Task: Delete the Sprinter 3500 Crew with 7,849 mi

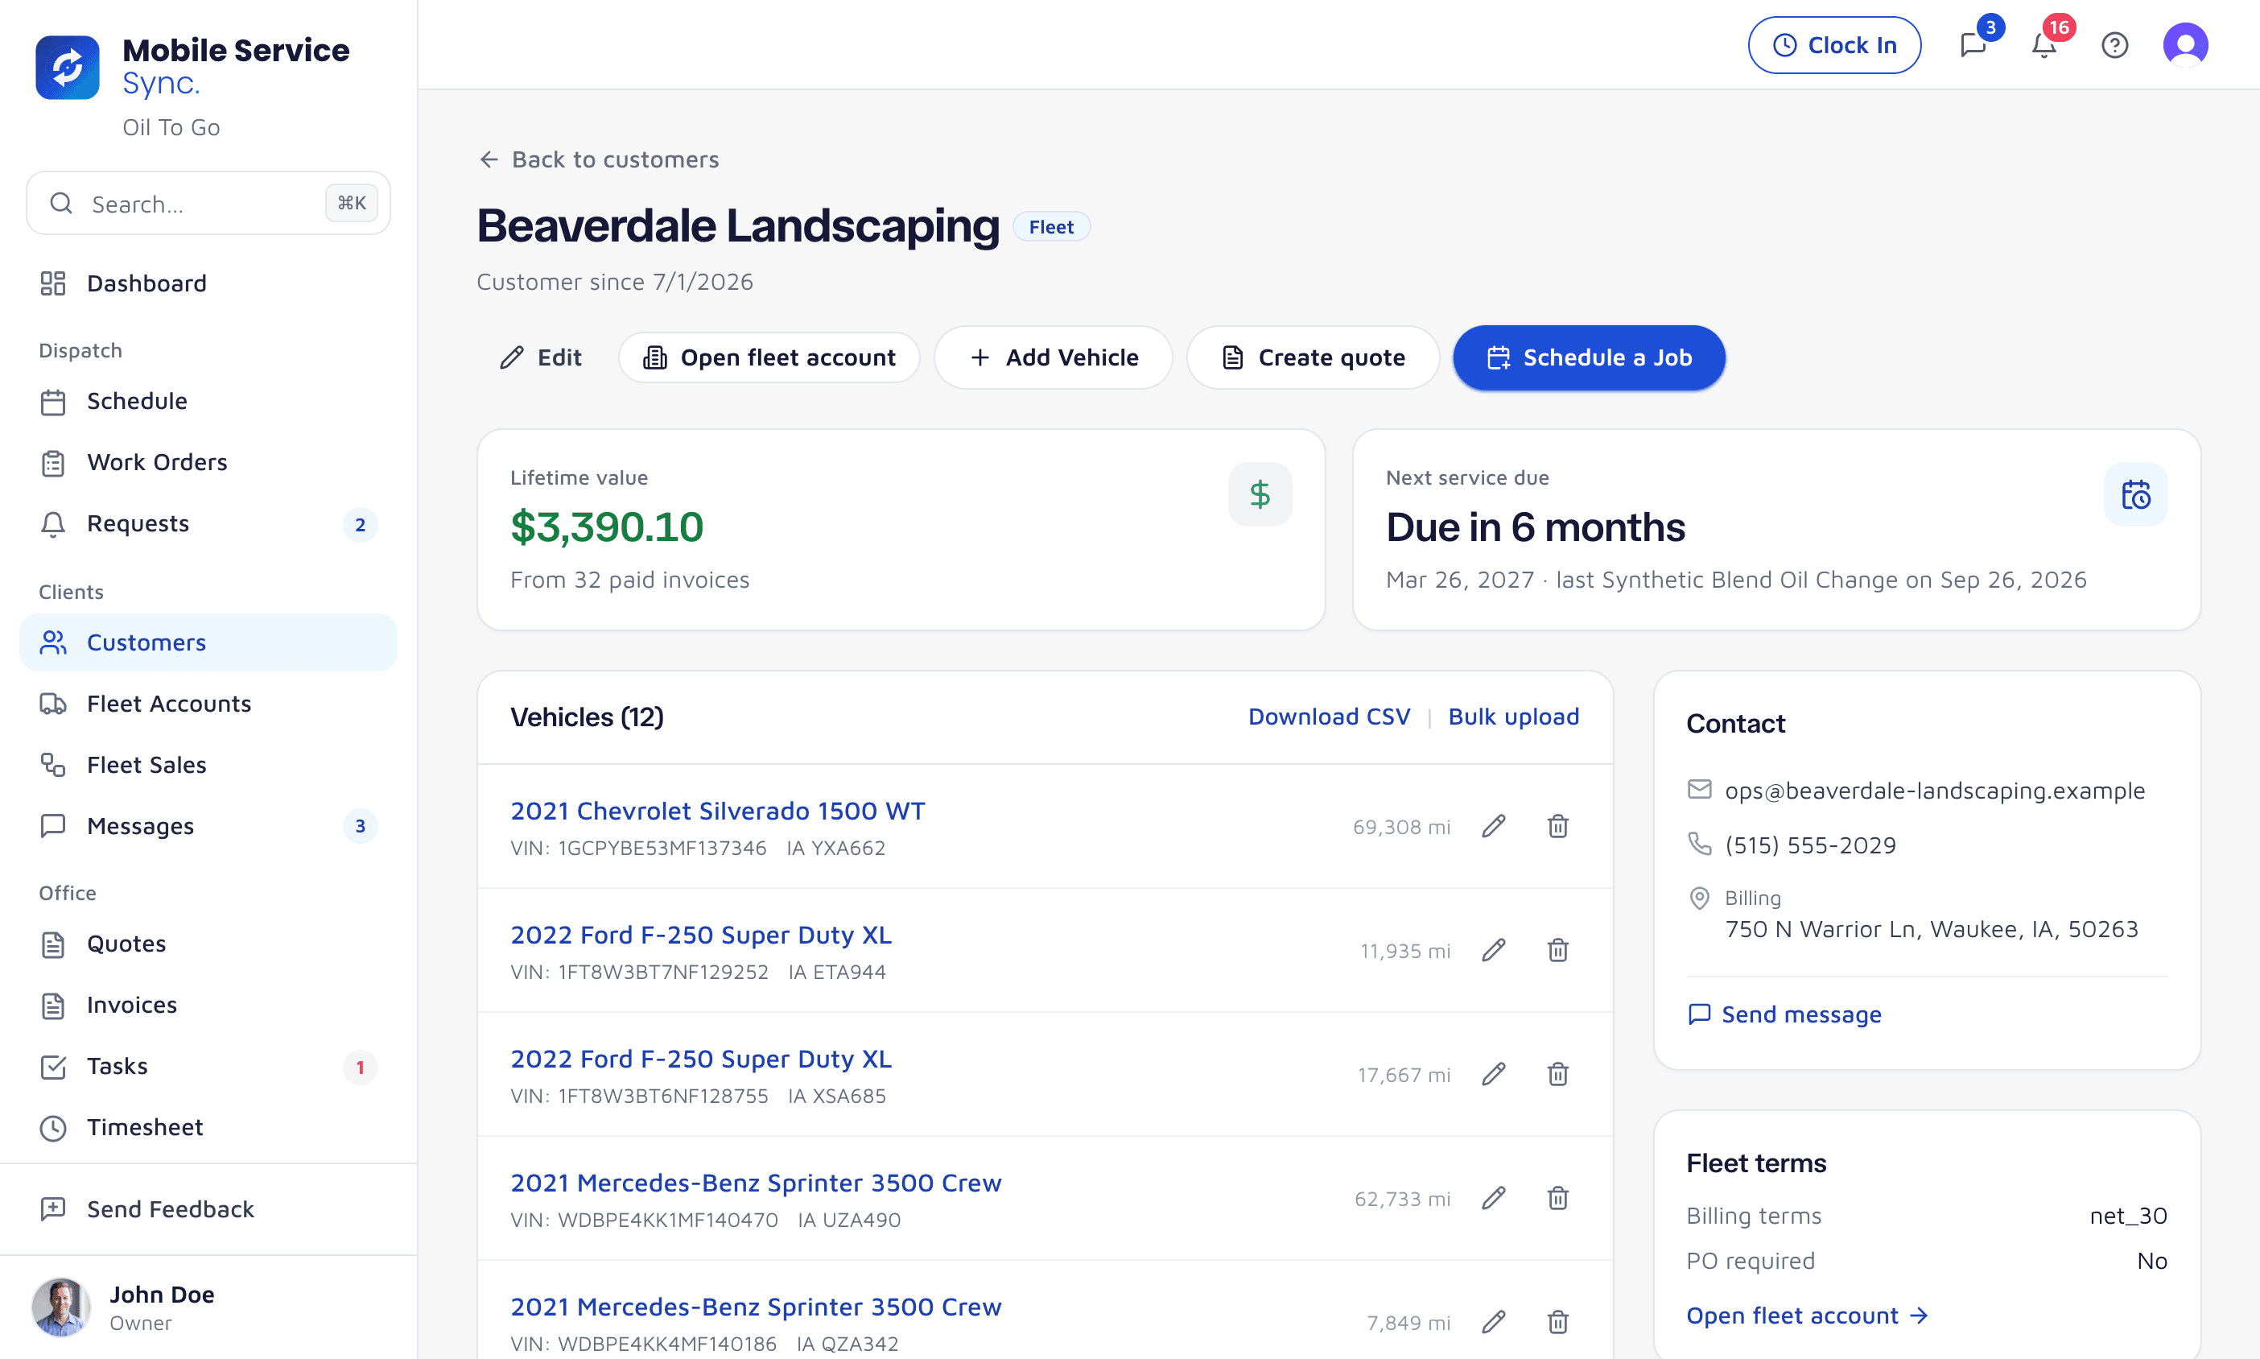Action: 1557,1323
